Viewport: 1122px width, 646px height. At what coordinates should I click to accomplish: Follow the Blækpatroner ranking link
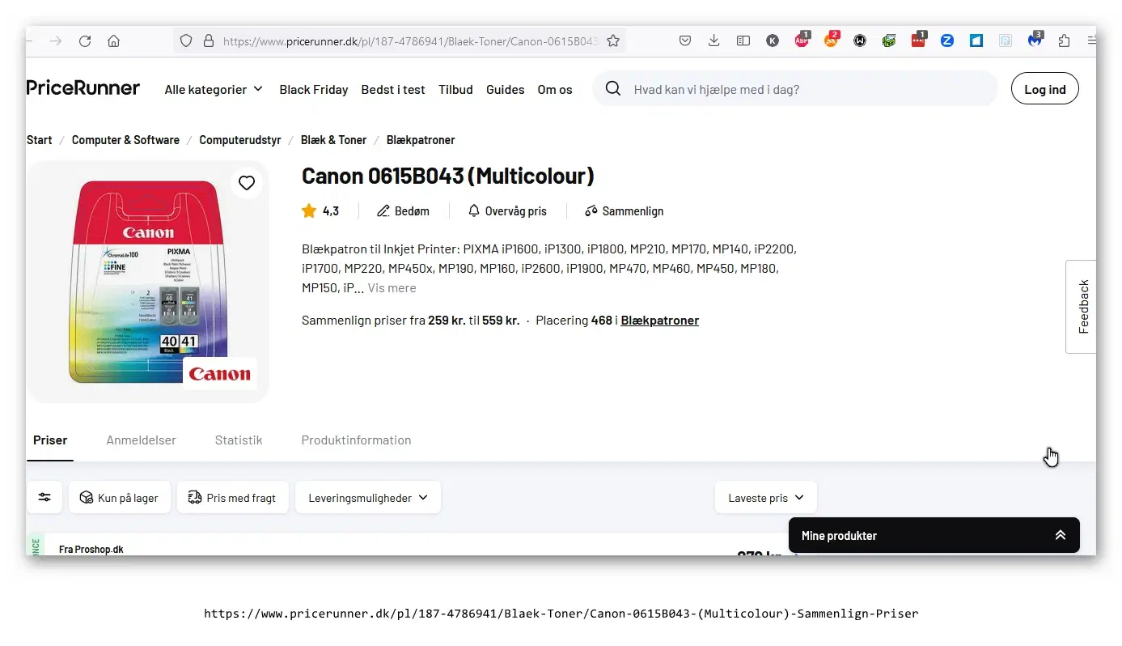[660, 321]
